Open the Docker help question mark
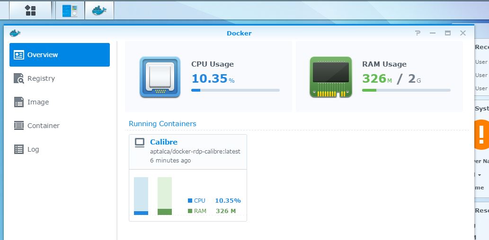Screen dimensions: 489x240 click(418, 33)
